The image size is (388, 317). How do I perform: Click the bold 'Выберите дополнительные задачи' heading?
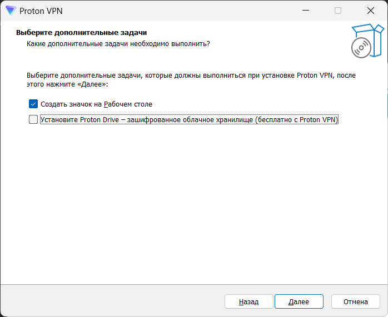[x=81, y=33]
